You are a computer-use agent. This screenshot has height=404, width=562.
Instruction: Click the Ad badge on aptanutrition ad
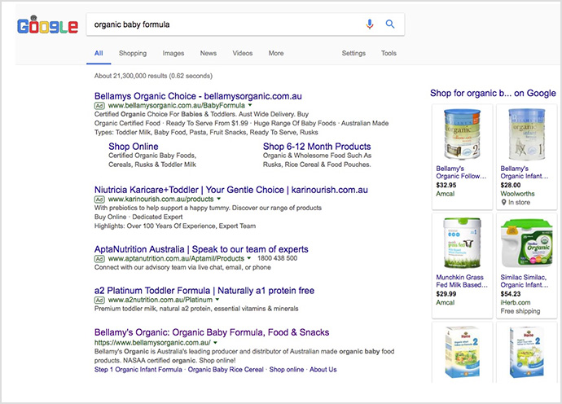pyautogui.click(x=99, y=259)
